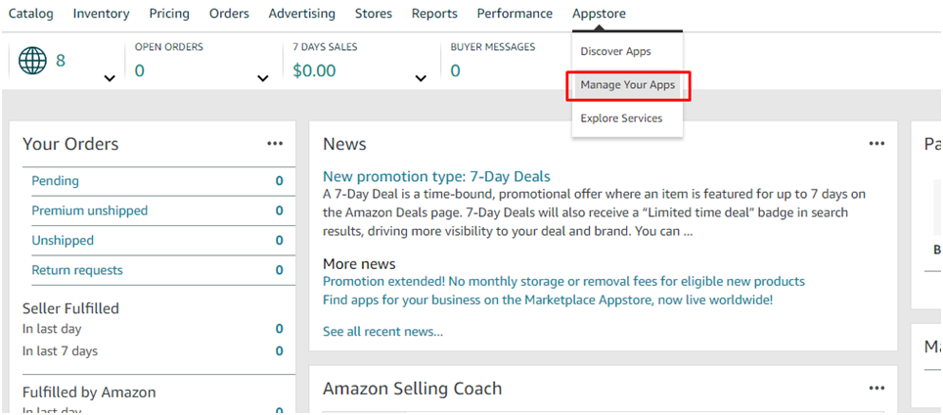
Task: Open the Stores menu
Action: point(374,14)
